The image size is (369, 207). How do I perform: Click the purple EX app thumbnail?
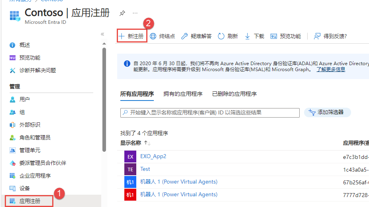[130, 157]
